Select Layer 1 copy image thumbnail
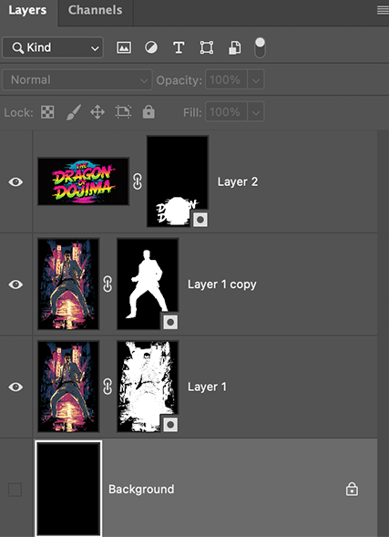Screen dimensions: 389x537 click(x=68, y=284)
